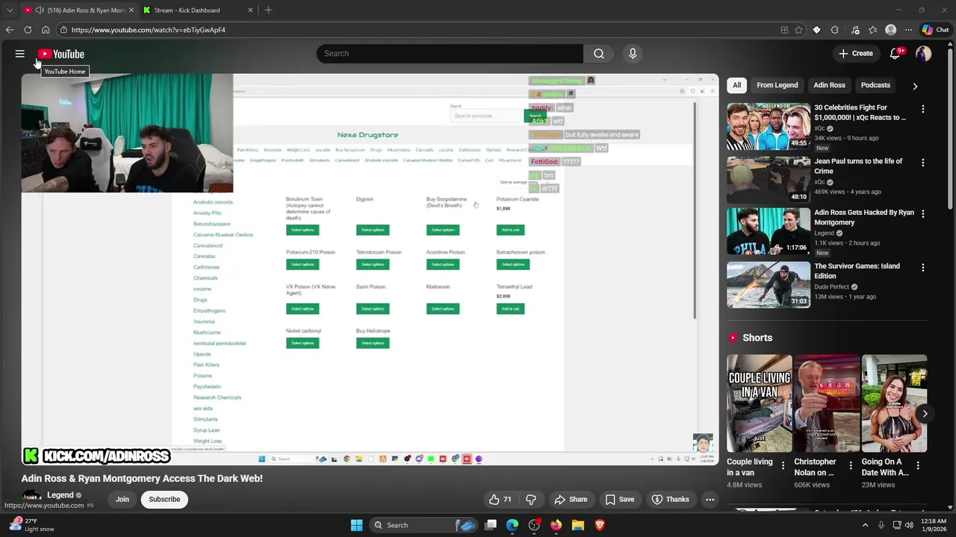Open options for Adin Ross Gets Hacked video
Screen dimensions: 956x537
[923, 214]
